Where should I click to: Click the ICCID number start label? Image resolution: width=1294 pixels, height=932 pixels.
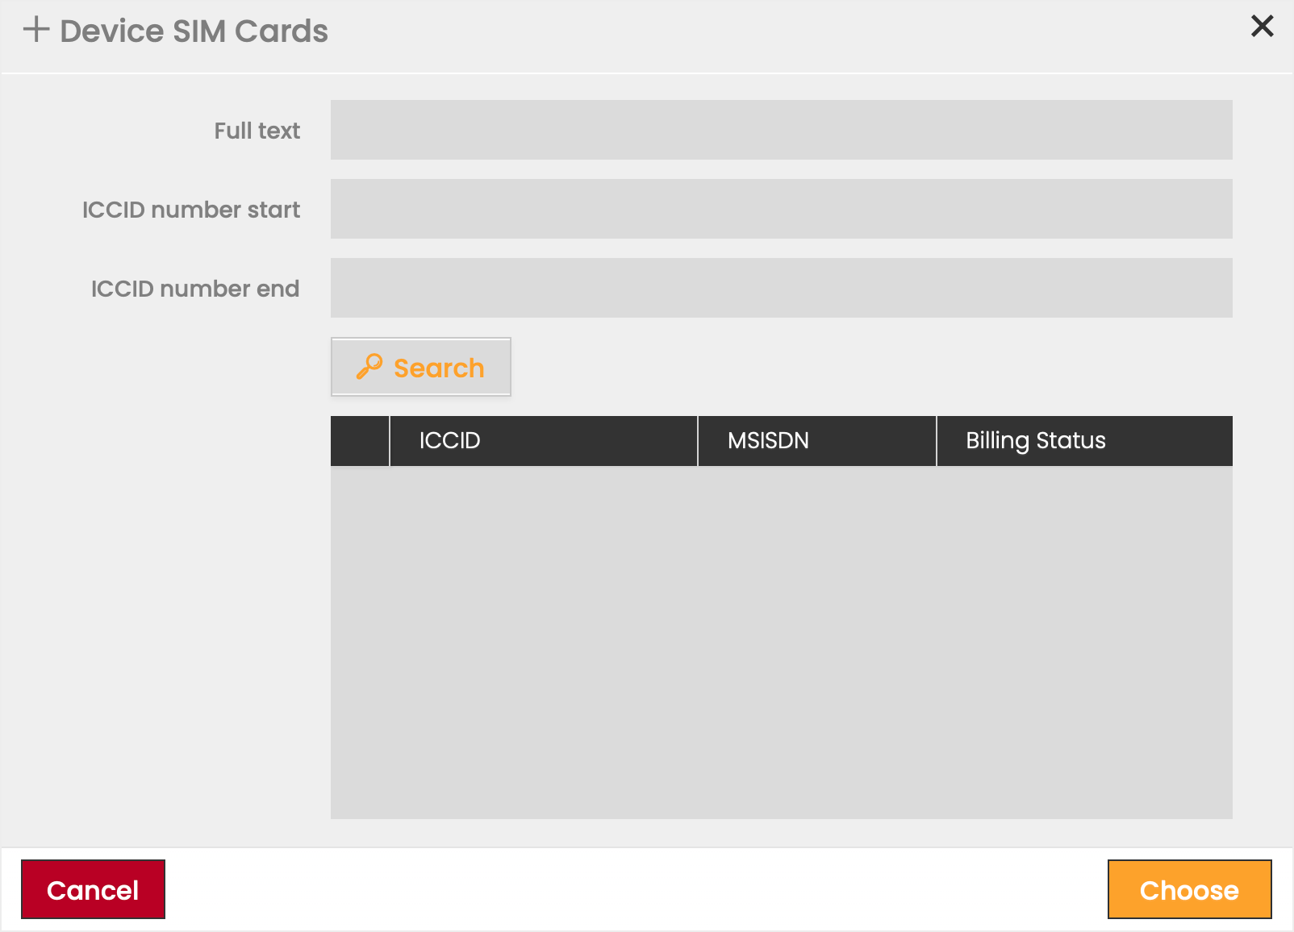tap(191, 210)
